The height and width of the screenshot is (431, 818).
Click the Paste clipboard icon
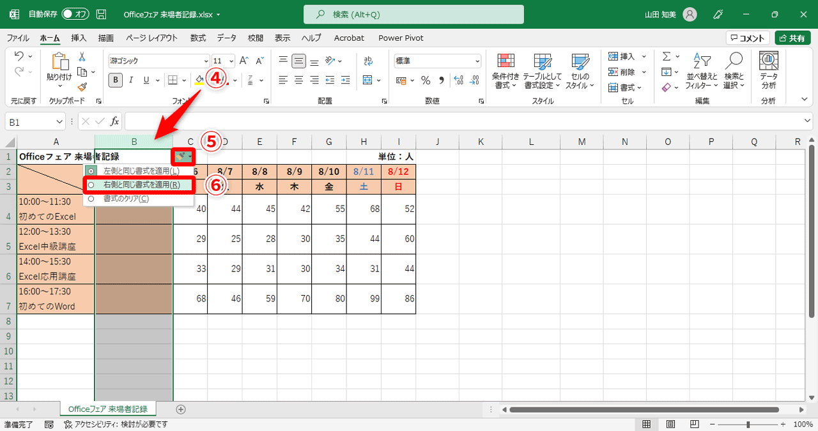click(x=60, y=62)
